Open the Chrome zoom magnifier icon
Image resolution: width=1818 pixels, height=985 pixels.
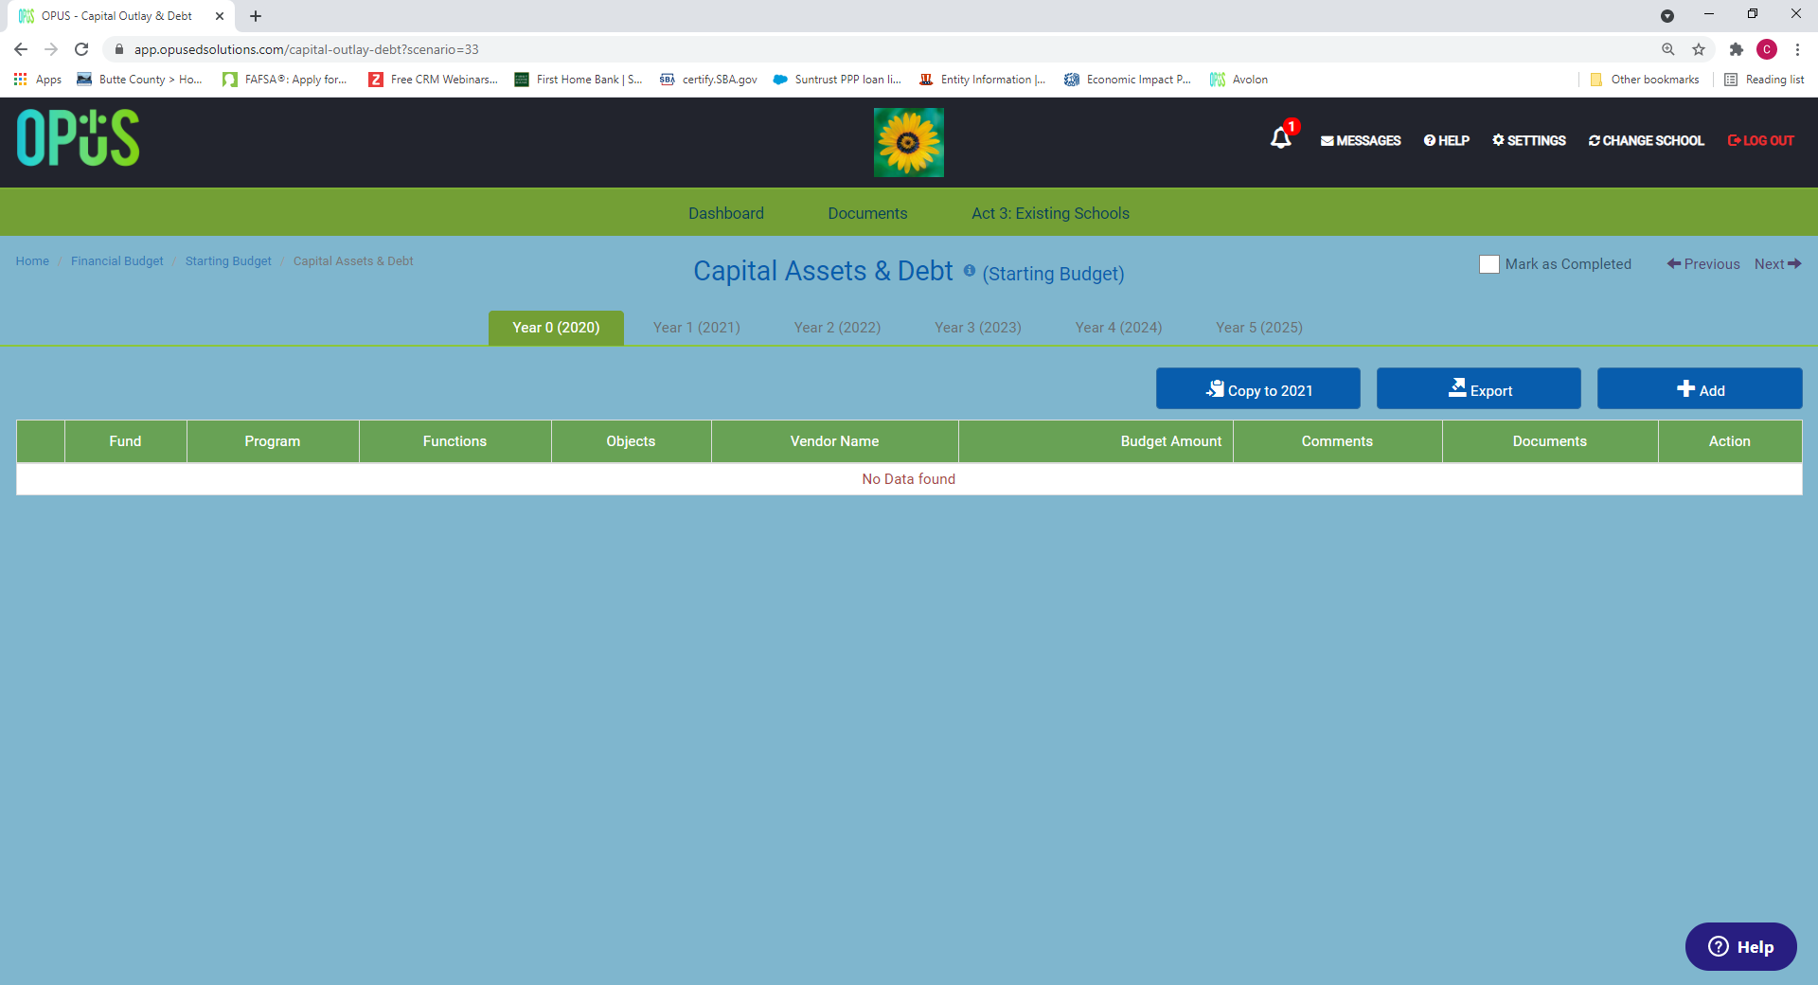[x=1668, y=49]
